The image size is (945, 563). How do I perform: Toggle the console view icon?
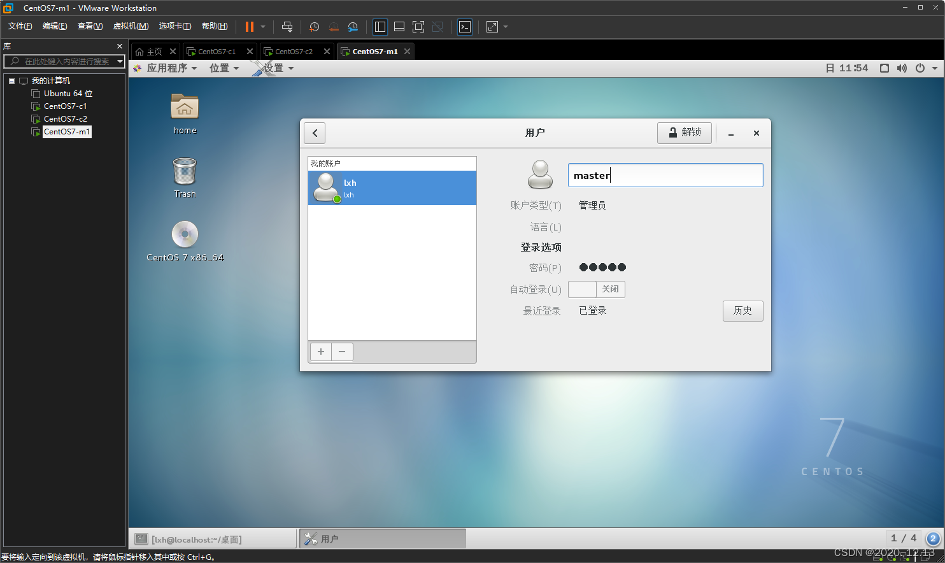click(465, 27)
